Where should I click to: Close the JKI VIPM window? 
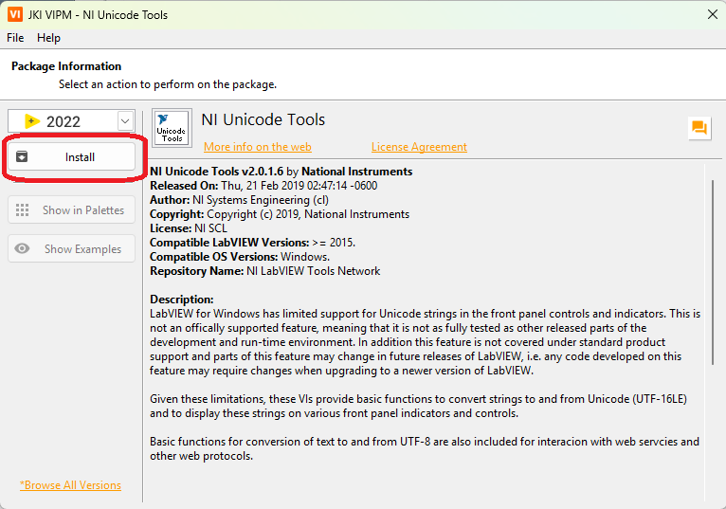tap(713, 14)
